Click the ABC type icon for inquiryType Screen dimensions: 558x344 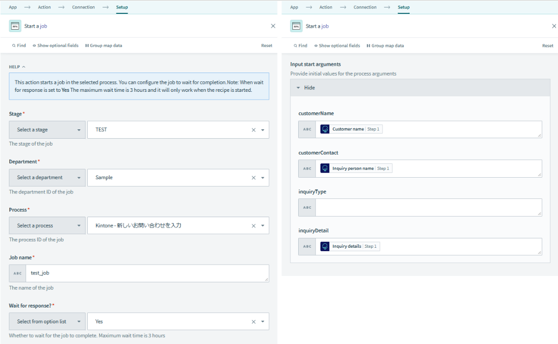[x=307, y=207]
